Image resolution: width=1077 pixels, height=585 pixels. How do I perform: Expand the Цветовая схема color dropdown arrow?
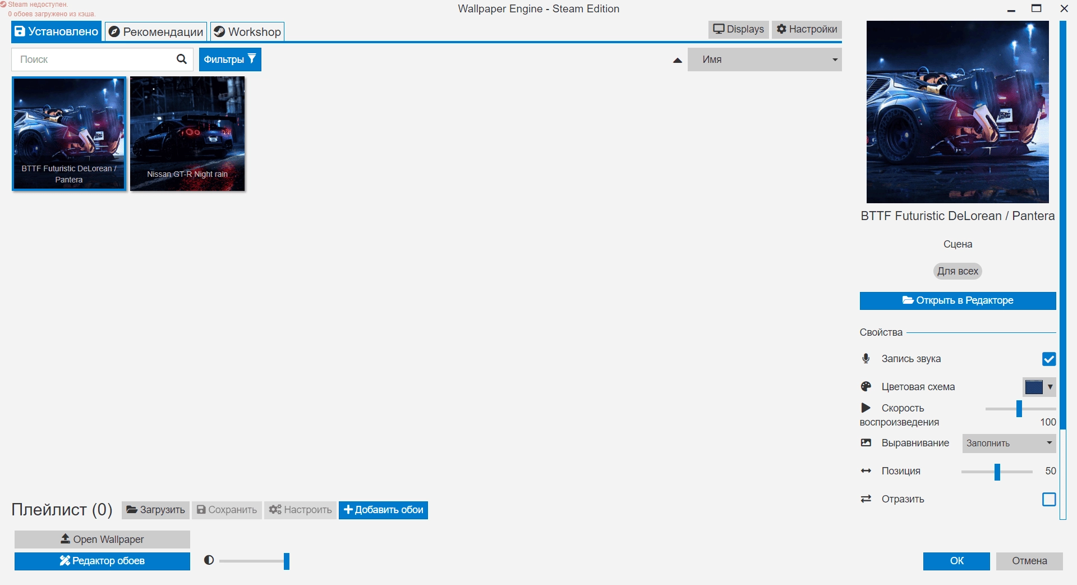point(1050,387)
